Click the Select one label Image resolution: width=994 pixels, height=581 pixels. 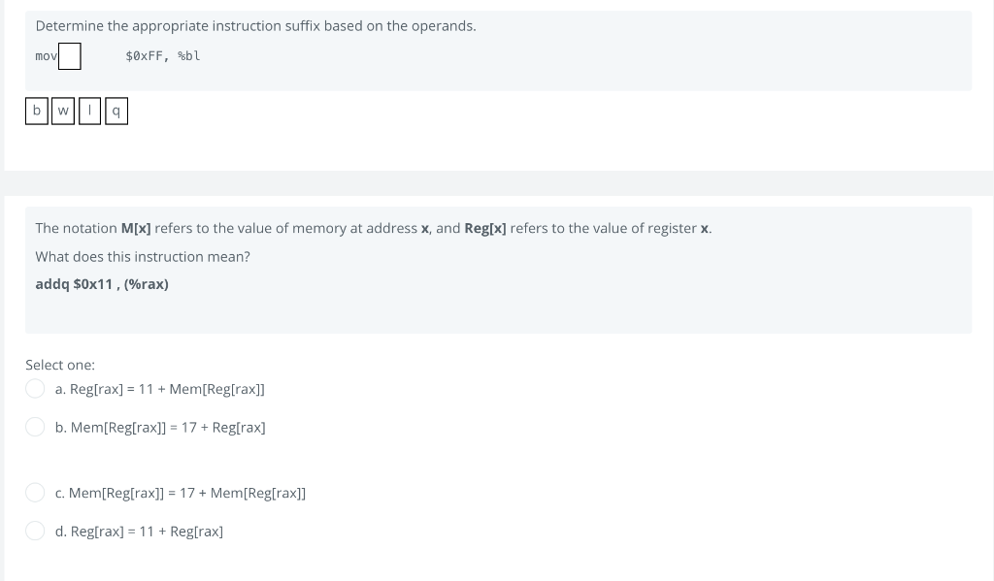coord(59,364)
